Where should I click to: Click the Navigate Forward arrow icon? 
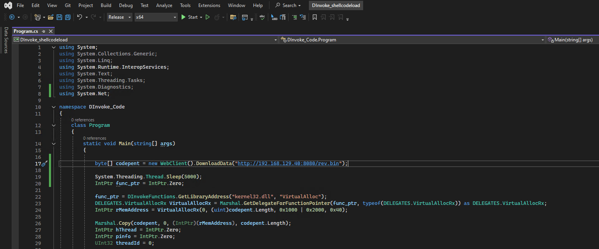[25, 17]
